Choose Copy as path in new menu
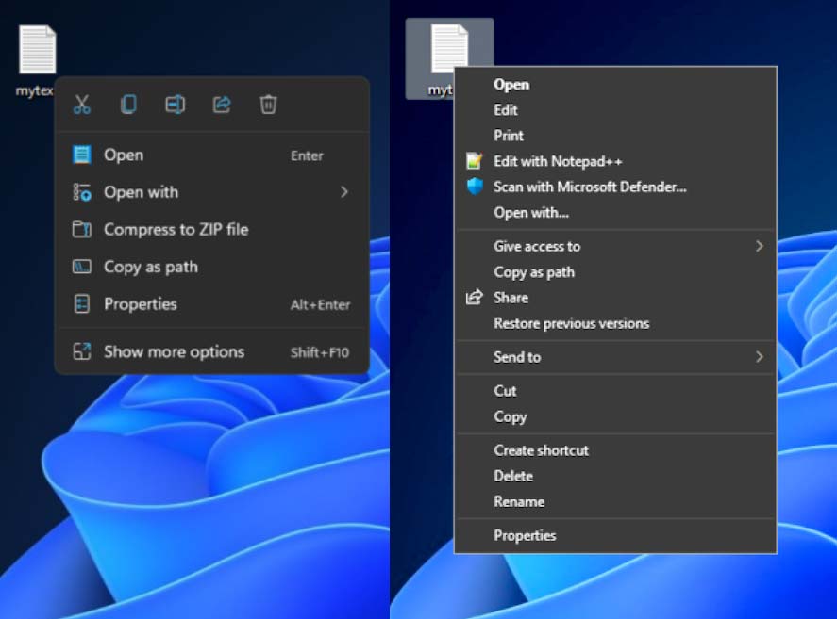The width and height of the screenshot is (837, 619). coord(212,267)
